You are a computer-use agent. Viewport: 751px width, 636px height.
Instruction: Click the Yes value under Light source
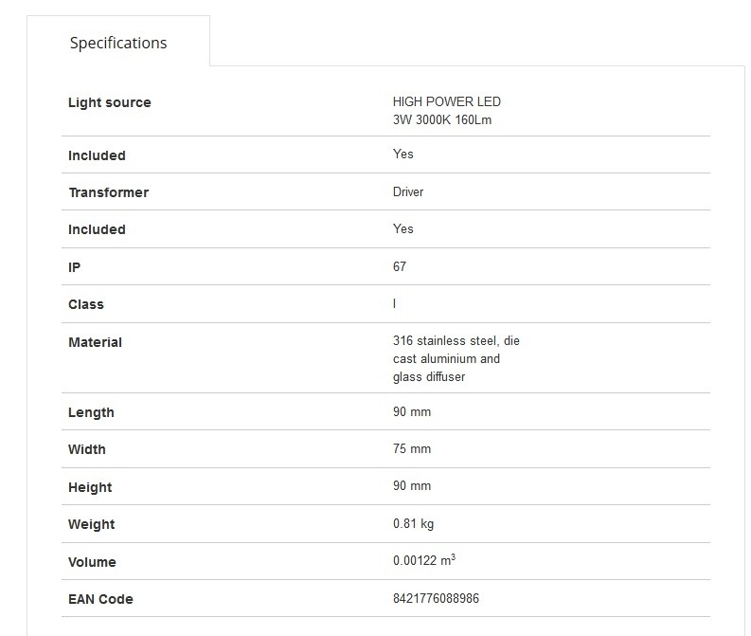pos(402,154)
